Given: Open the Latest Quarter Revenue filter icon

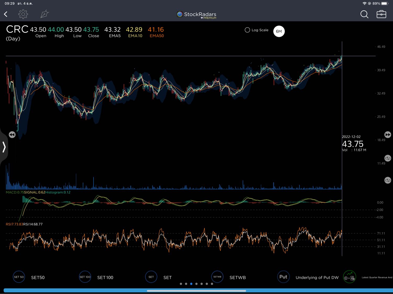Looking at the screenshot, I should (350, 277).
